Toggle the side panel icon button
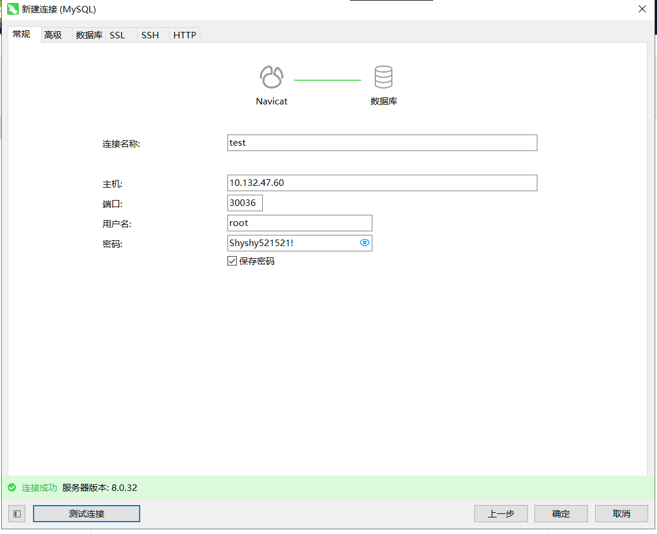The width and height of the screenshot is (657, 534). [x=16, y=514]
